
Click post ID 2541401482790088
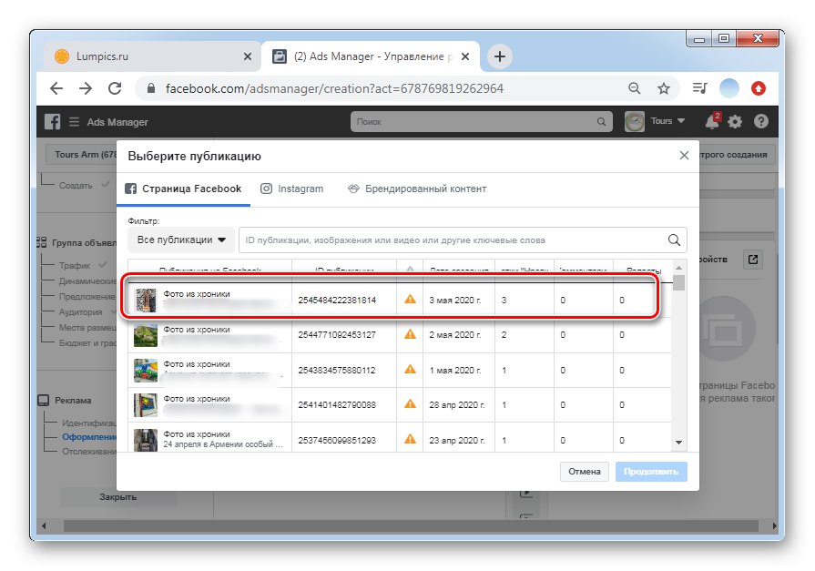click(x=337, y=405)
